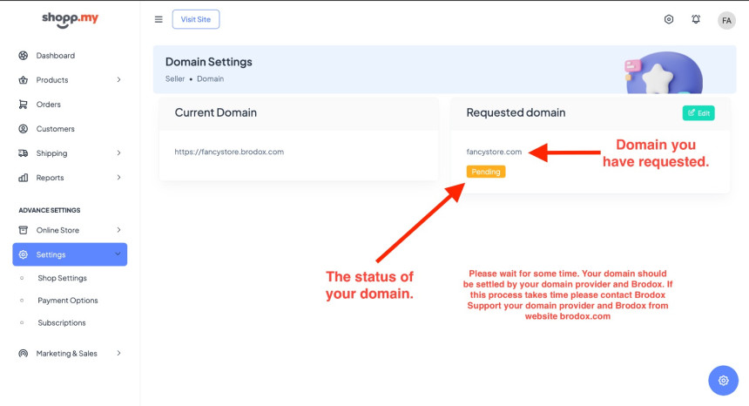Expand the Products submenu
Viewport: 749px width, 406px height.
point(118,80)
